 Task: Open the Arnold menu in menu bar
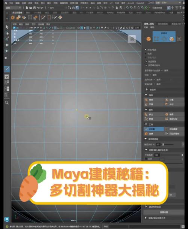click(x=131, y=3)
